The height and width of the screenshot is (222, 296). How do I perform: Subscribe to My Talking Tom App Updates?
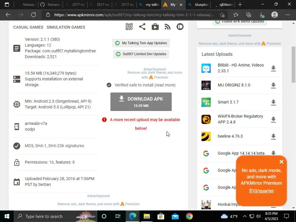[141, 43]
